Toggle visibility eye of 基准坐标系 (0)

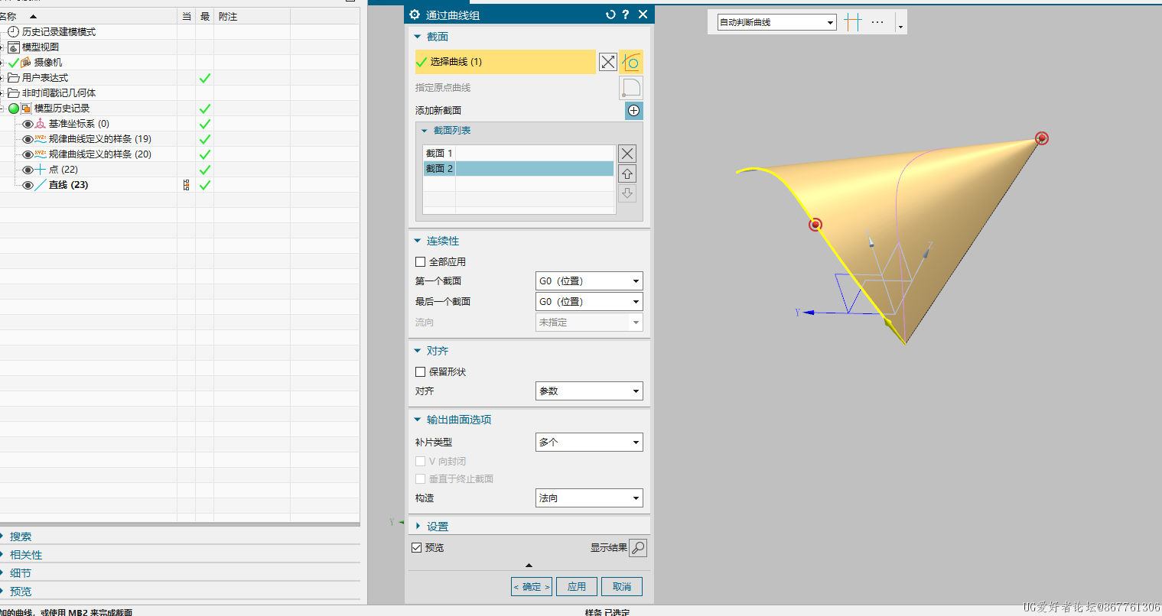coord(28,124)
